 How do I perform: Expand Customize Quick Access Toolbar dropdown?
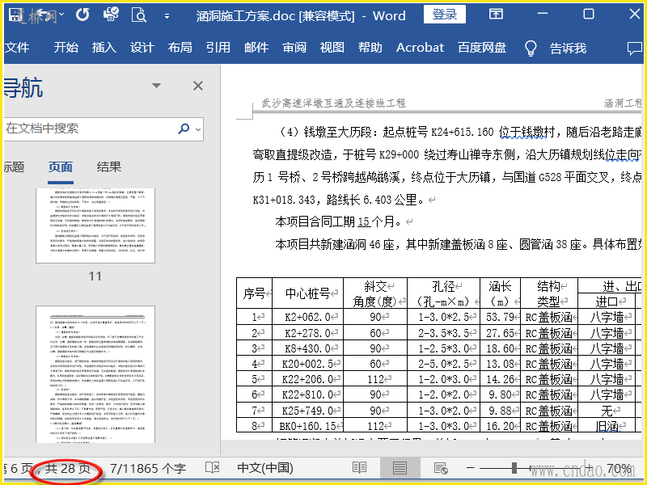tap(165, 15)
